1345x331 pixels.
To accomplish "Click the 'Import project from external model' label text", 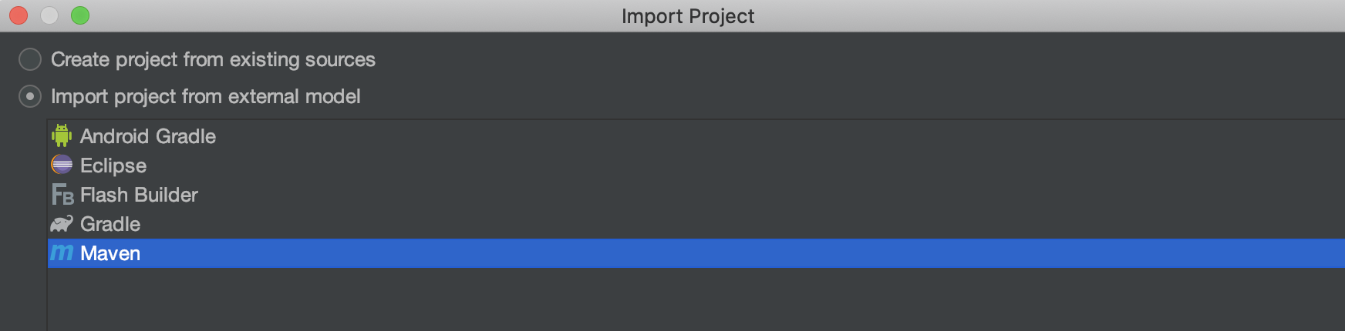I will [x=205, y=96].
